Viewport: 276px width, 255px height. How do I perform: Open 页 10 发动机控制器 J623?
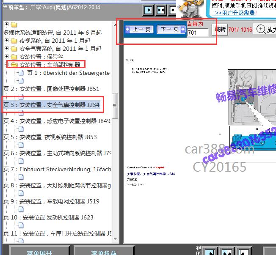coord(48,217)
